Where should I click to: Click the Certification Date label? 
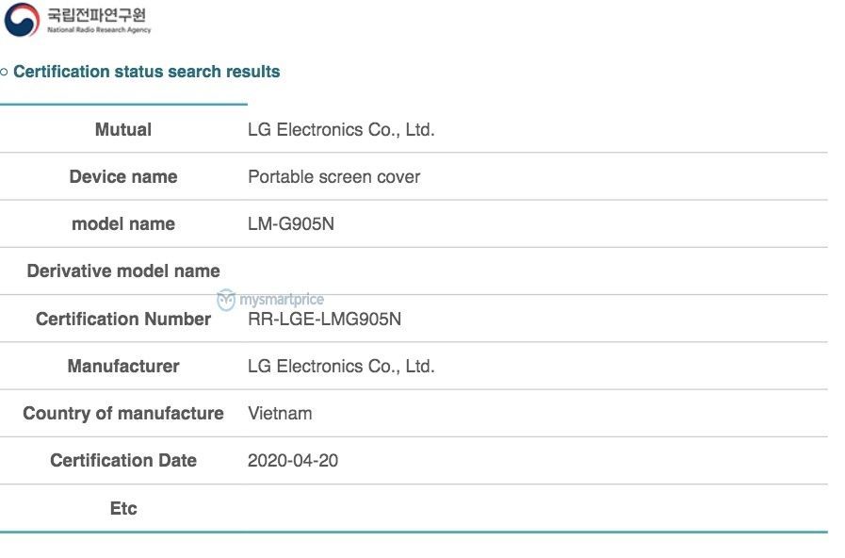coord(122,461)
